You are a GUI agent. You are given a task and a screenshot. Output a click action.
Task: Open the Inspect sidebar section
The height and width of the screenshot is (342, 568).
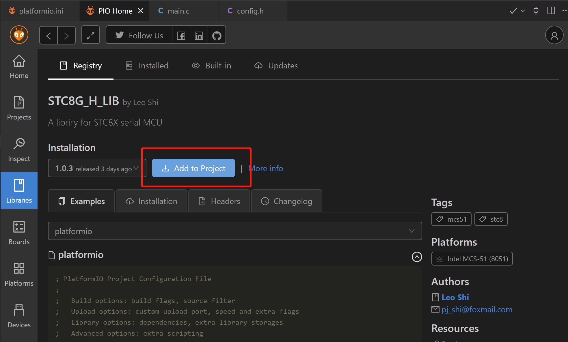point(19,150)
